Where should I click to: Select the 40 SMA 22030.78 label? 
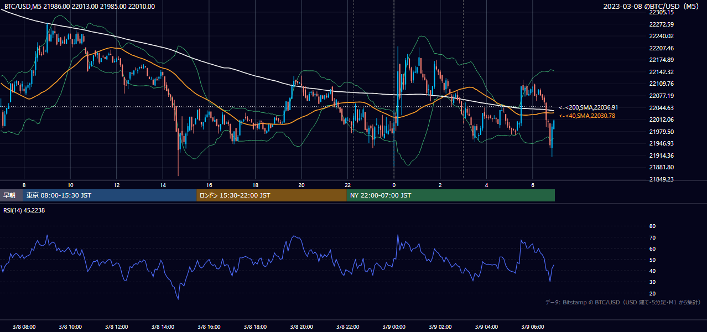pos(587,116)
